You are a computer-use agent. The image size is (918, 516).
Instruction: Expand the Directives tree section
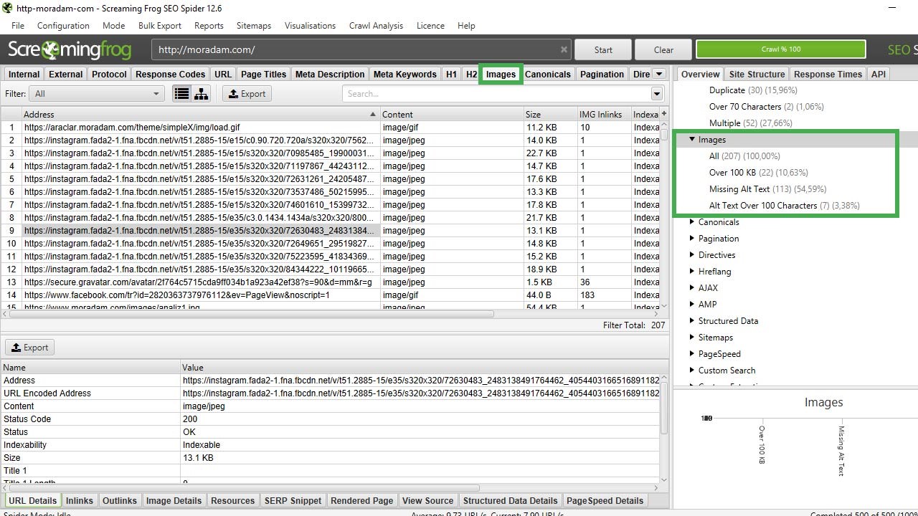pyautogui.click(x=692, y=255)
